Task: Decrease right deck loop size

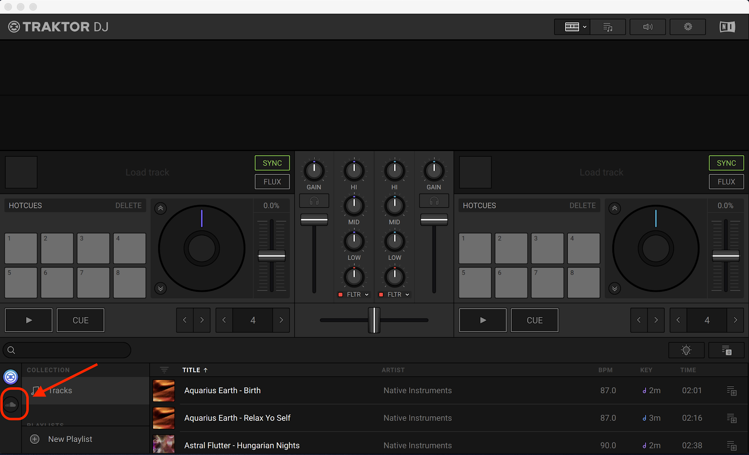Action: [678, 320]
